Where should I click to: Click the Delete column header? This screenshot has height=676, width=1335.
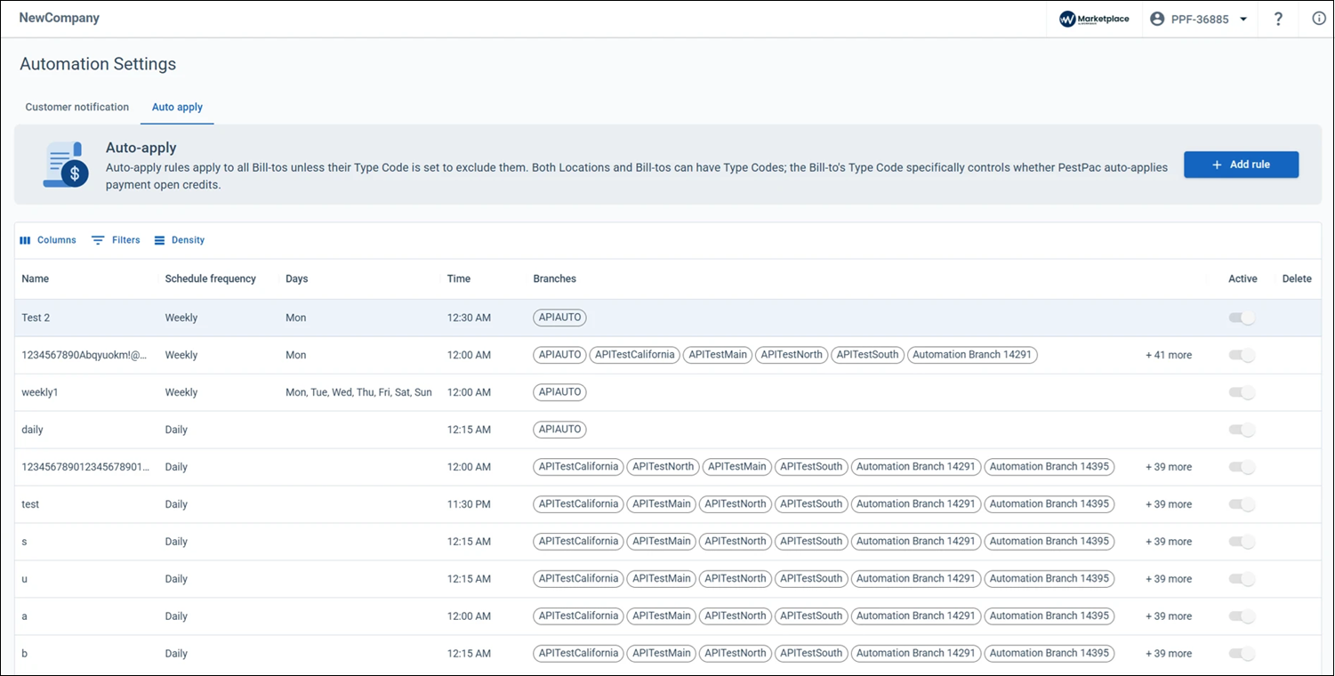tap(1297, 278)
